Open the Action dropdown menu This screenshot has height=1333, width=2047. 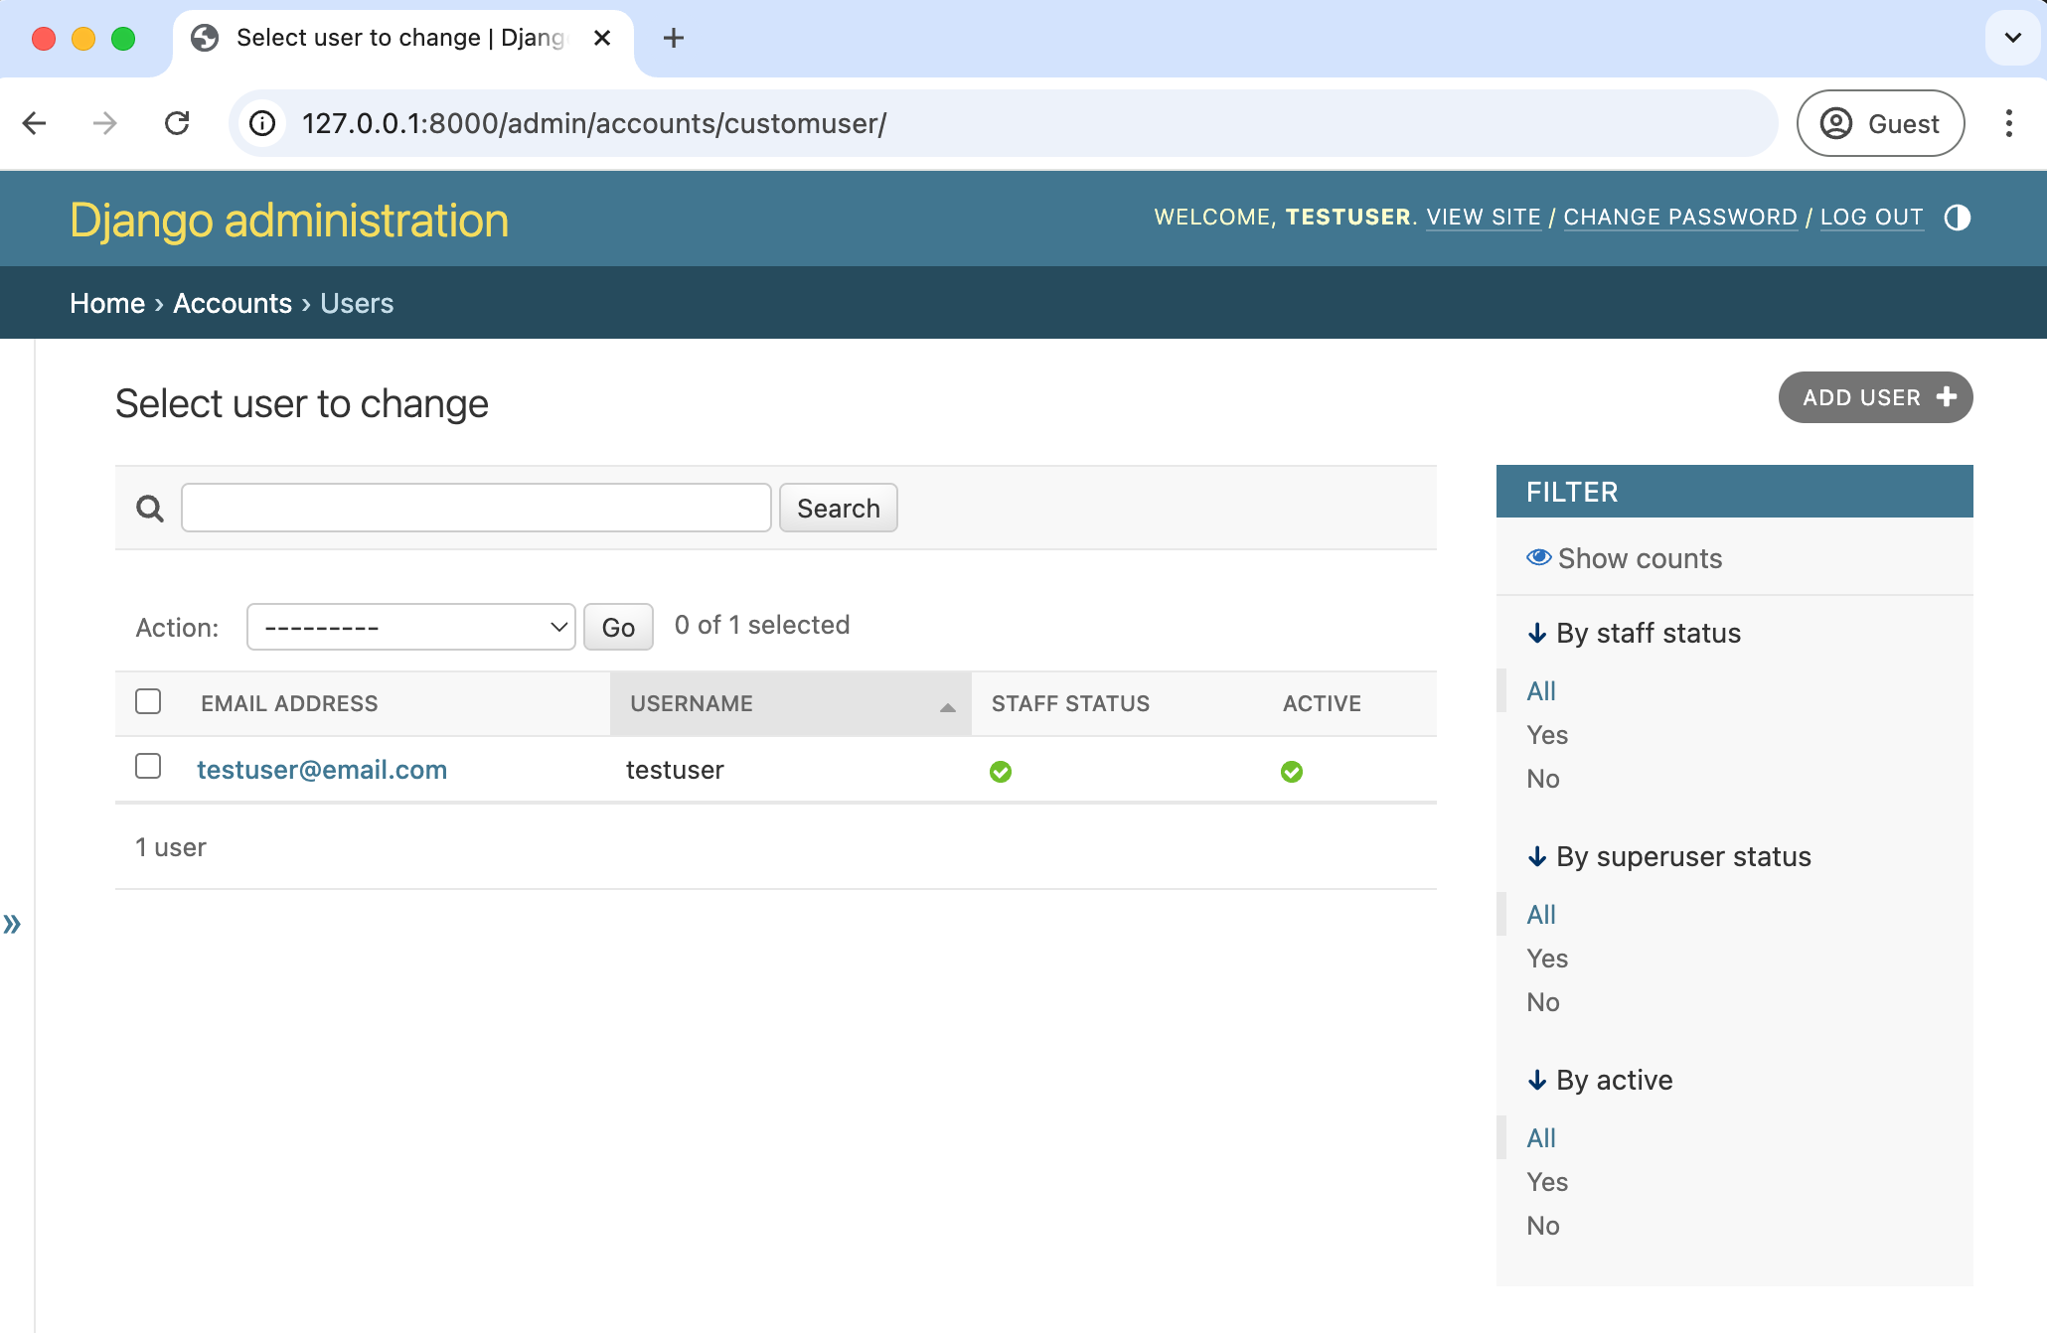pyautogui.click(x=410, y=626)
